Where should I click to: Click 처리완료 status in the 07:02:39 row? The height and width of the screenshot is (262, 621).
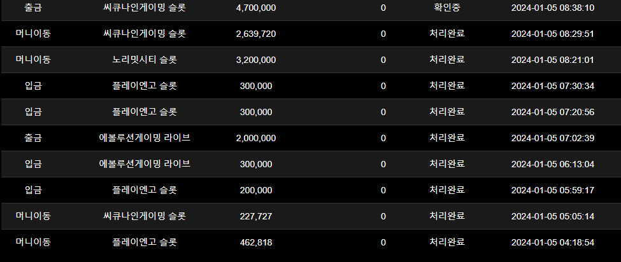point(447,138)
